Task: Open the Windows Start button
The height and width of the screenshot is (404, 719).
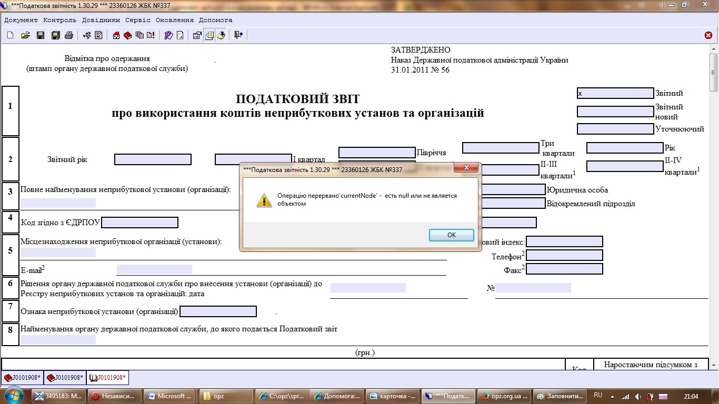Action: (x=14, y=396)
